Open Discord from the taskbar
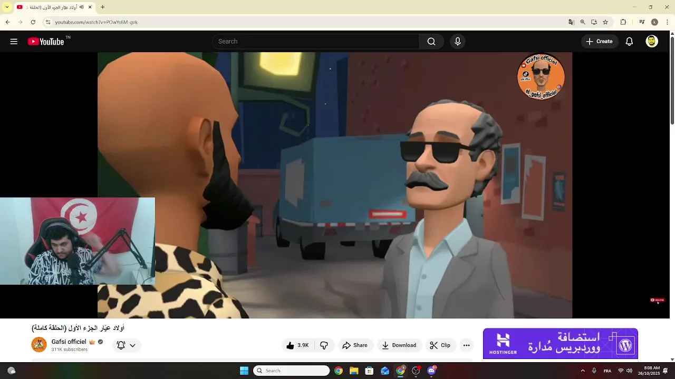Screen dimensions: 675x379 coord(432,371)
